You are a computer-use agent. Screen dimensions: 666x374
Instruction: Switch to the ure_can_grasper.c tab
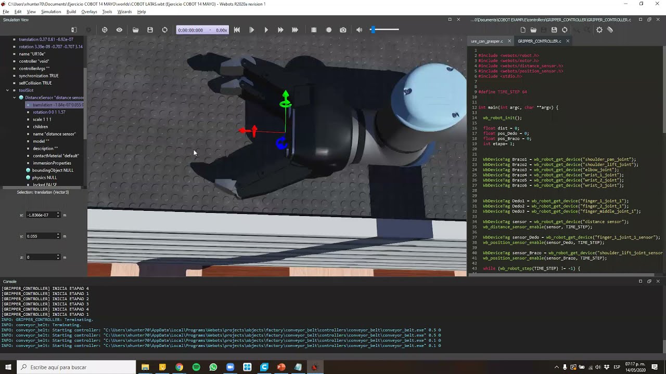[x=486, y=41]
